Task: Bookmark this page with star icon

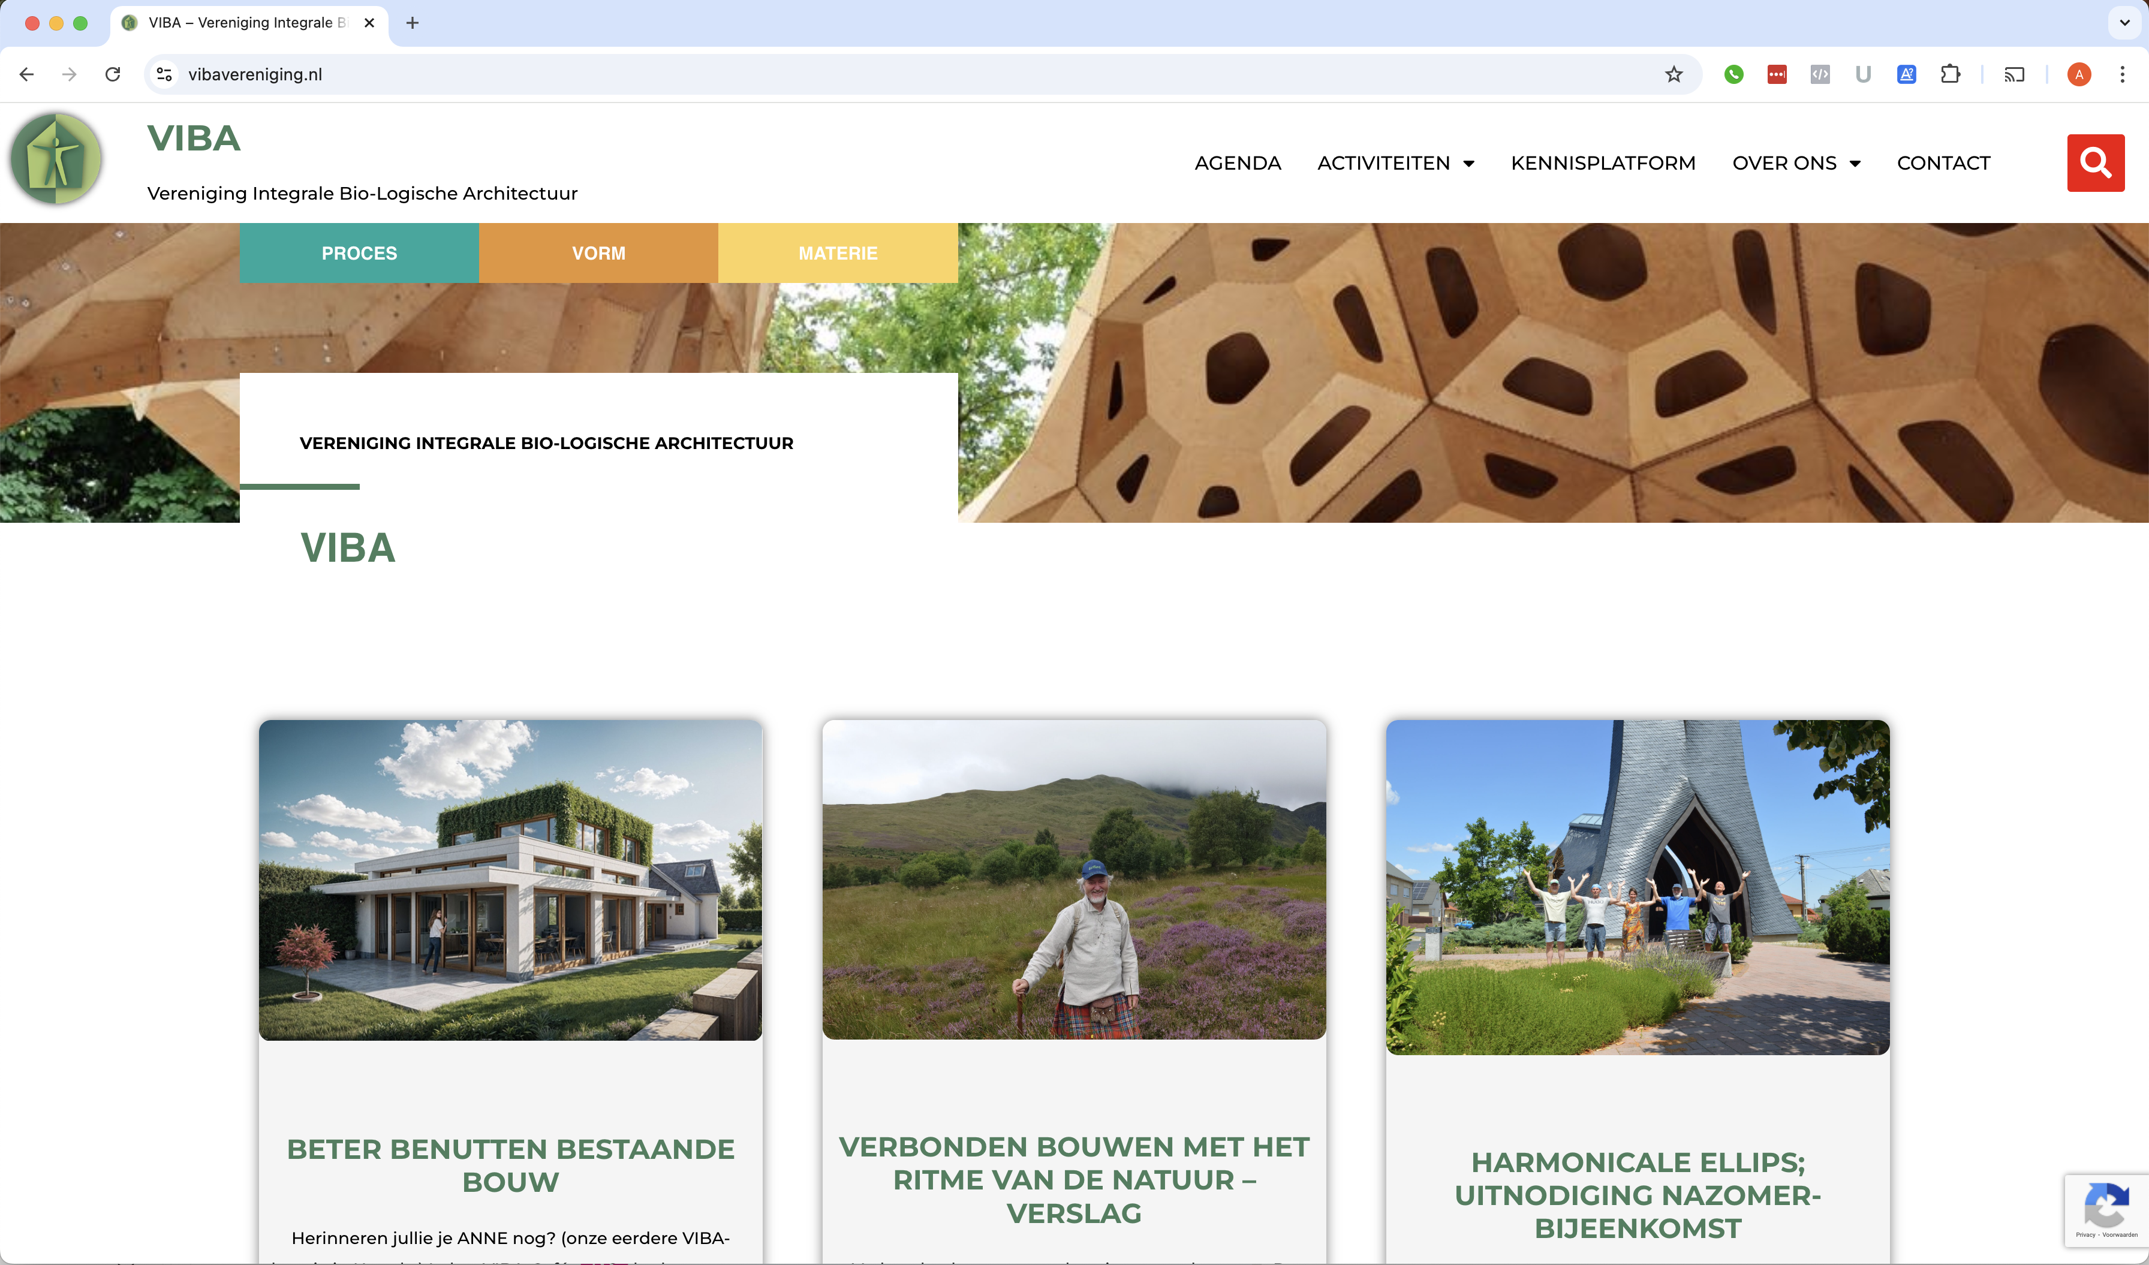Action: point(1673,74)
